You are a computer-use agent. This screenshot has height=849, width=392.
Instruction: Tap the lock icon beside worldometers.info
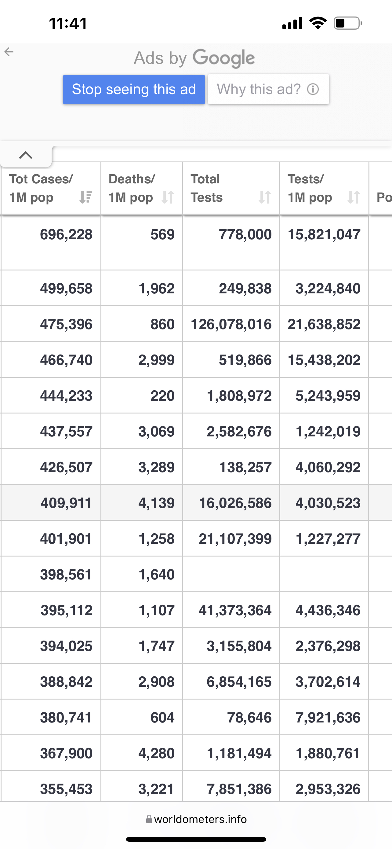pos(149,819)
